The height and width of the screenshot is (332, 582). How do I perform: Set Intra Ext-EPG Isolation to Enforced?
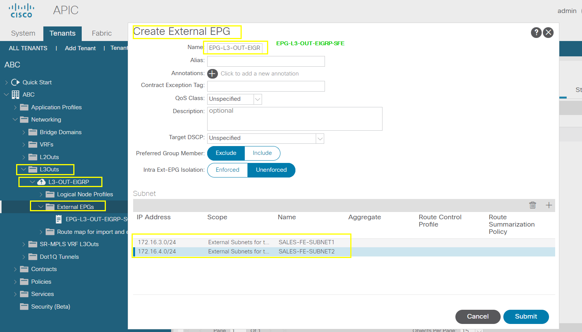coord(228,170)
